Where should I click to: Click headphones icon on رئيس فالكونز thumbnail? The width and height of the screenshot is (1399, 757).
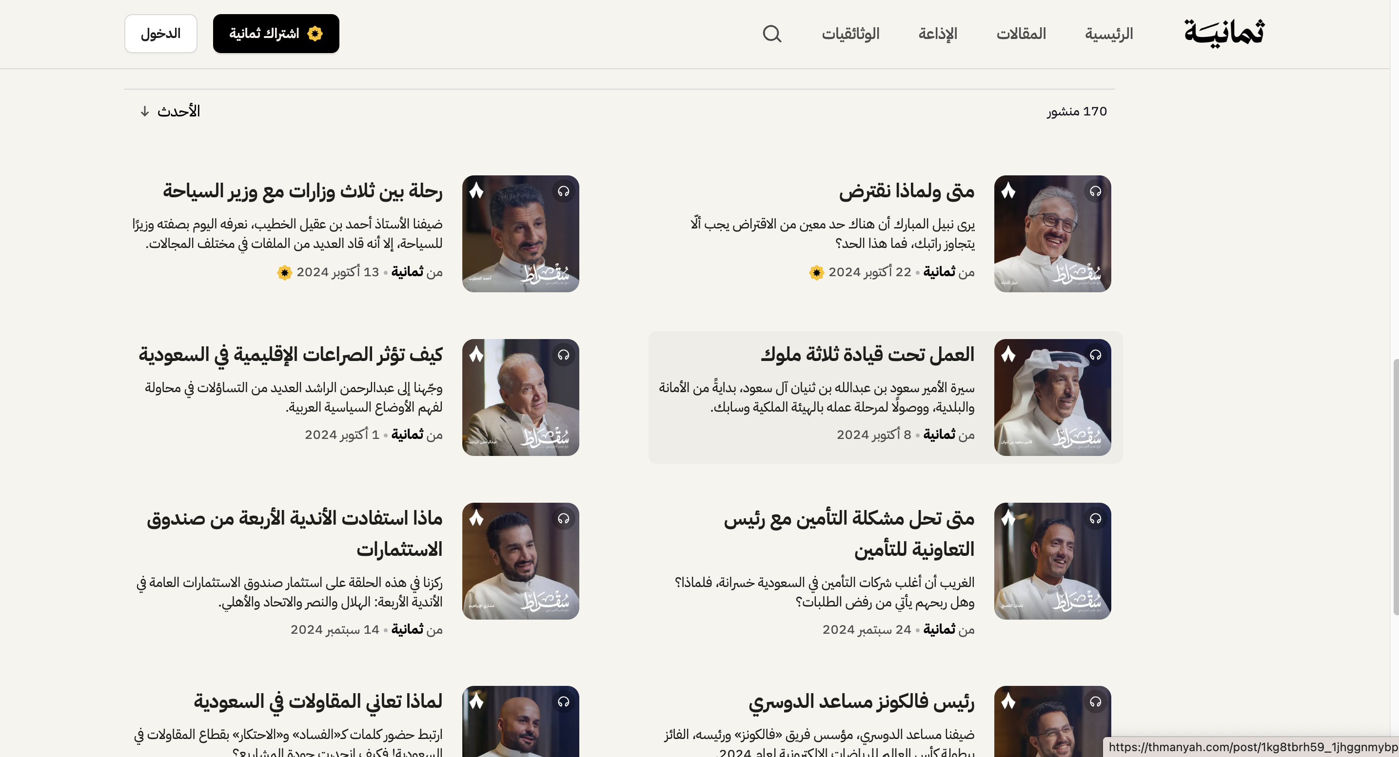pyautogui.click(x=1095, y=701)
